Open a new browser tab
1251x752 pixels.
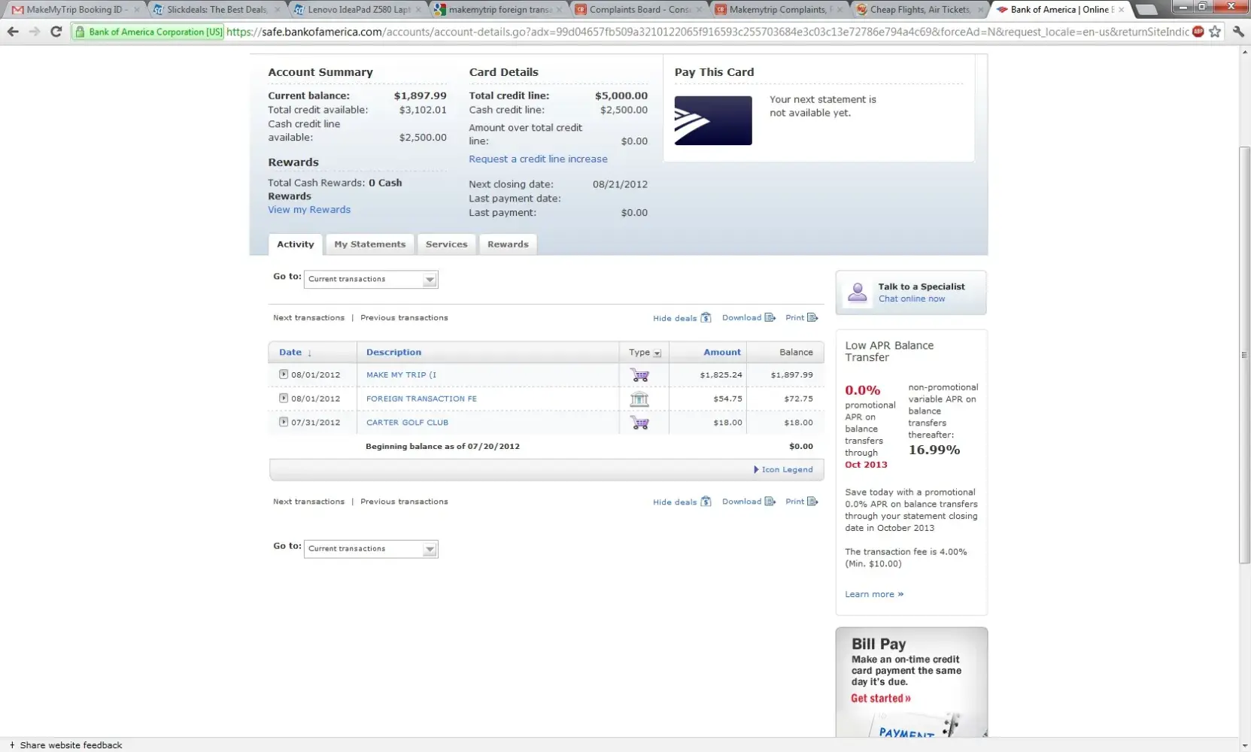point(1146,10)
